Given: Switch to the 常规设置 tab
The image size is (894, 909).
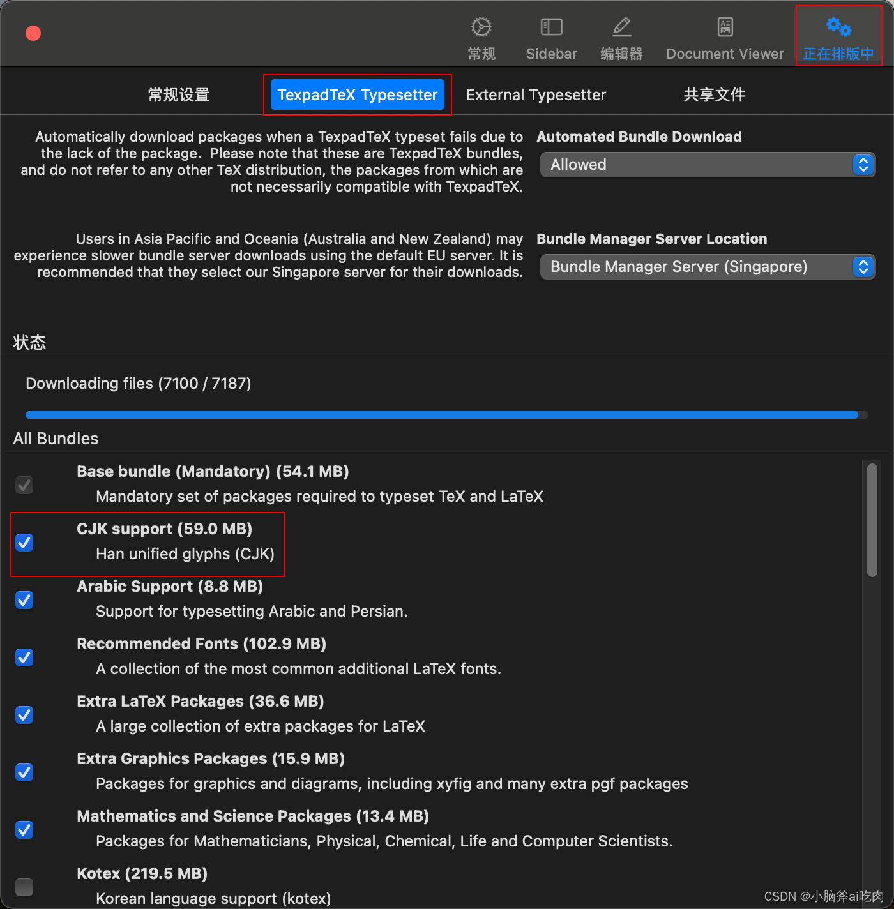Looking at the screenshot, I should tap(179, 95).
